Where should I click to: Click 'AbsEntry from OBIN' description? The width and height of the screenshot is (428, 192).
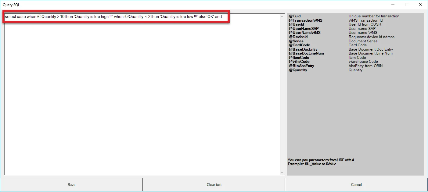pyautogui.click(x=365, y=66)
